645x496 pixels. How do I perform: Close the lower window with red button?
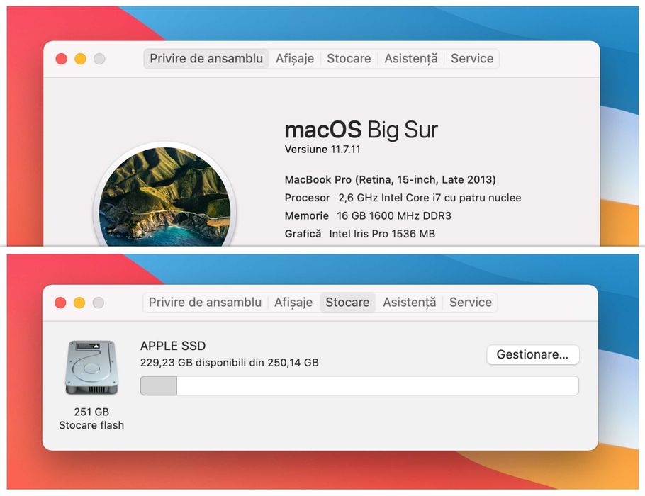coord(60,303)
